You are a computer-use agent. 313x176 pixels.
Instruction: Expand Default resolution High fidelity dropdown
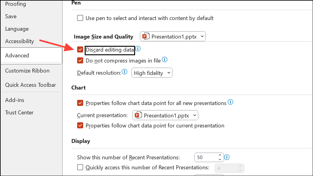152,73
